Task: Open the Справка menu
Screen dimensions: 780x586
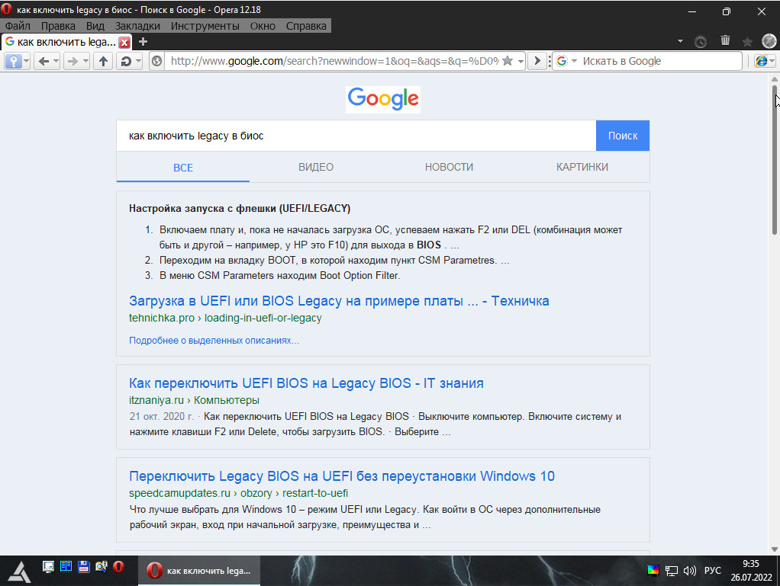Action: [x=306, y=26]
